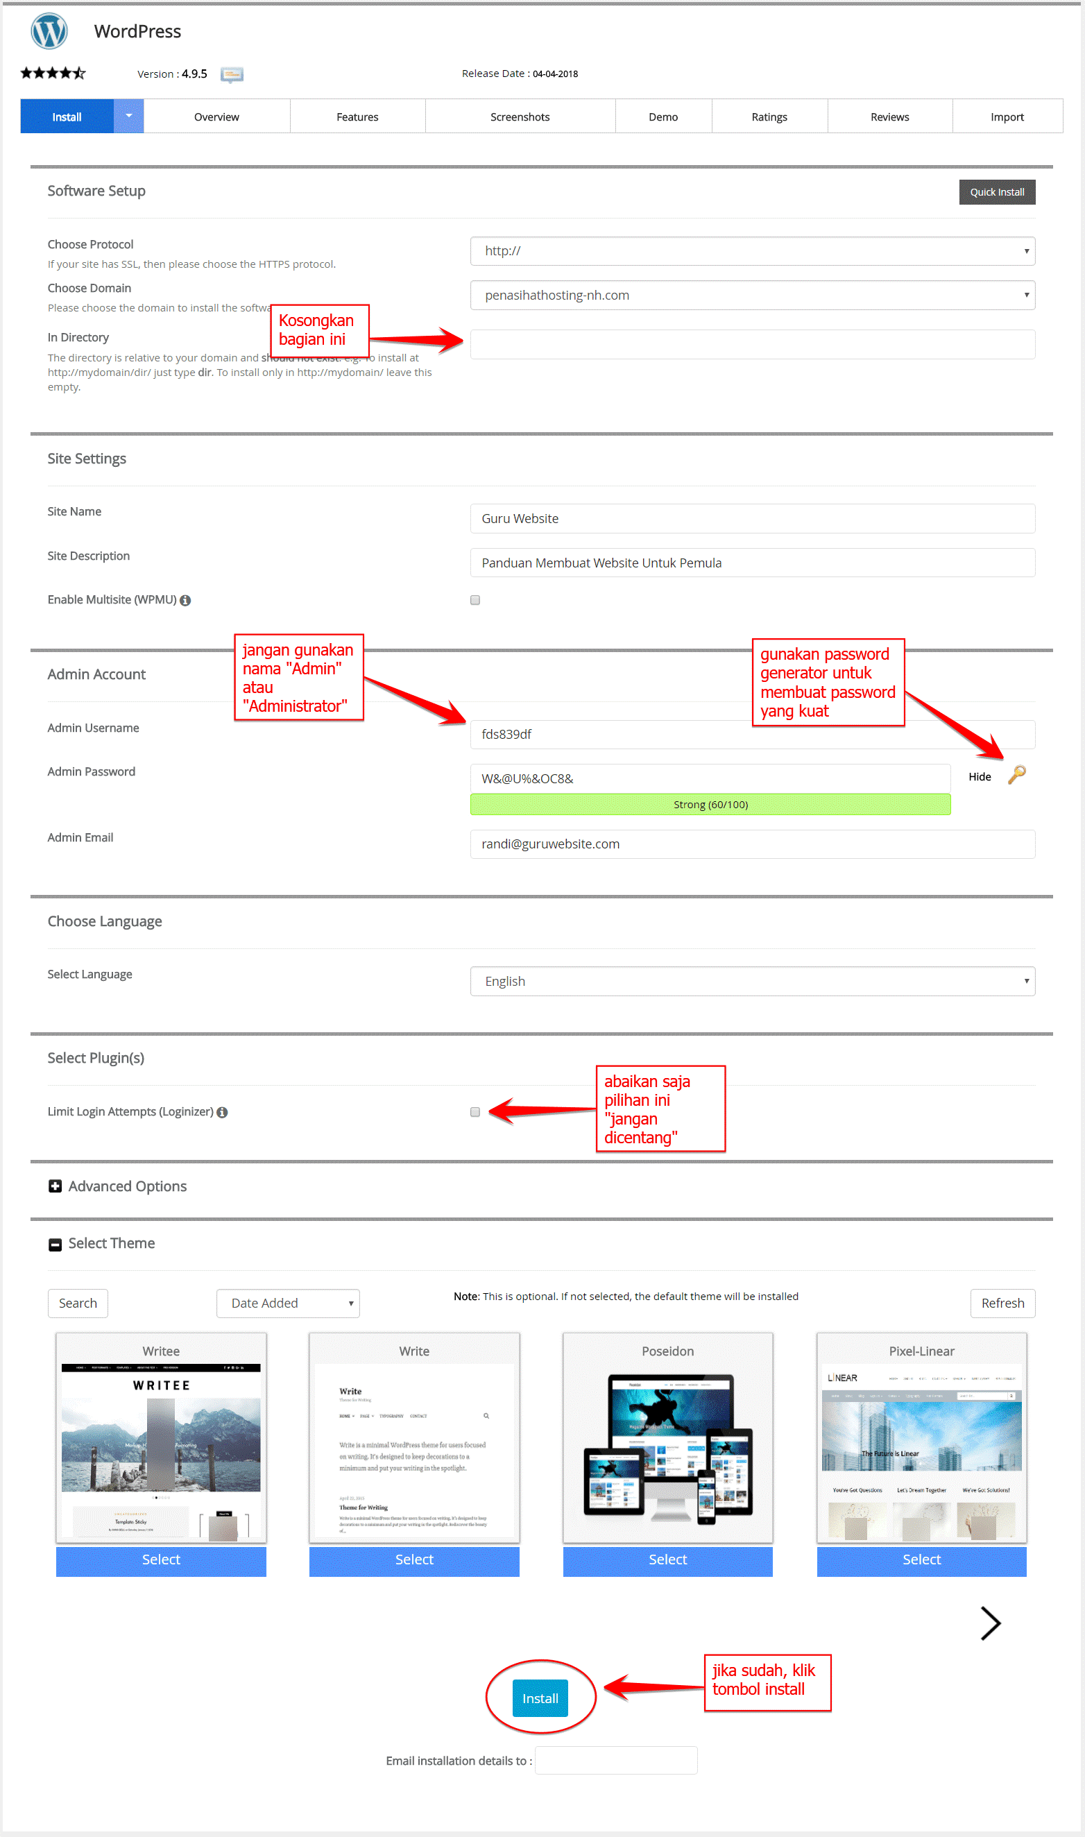1085x1837 pixels.
Task: Open the Install button dropdown arrow
Action: (128, 117)
